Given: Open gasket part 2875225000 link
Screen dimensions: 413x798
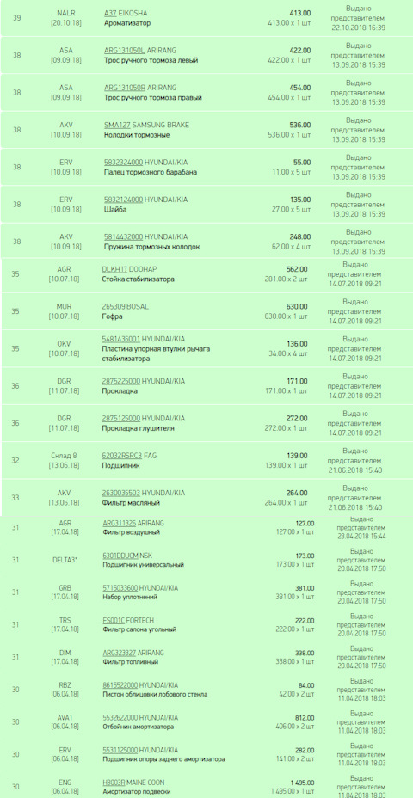Looking at the screenshot, I should click(x=121, y=381).
